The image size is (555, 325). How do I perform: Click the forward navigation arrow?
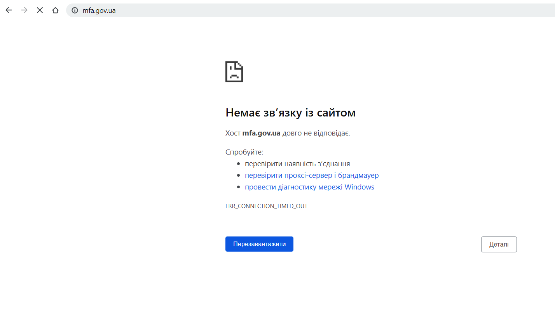pos(24,10)
